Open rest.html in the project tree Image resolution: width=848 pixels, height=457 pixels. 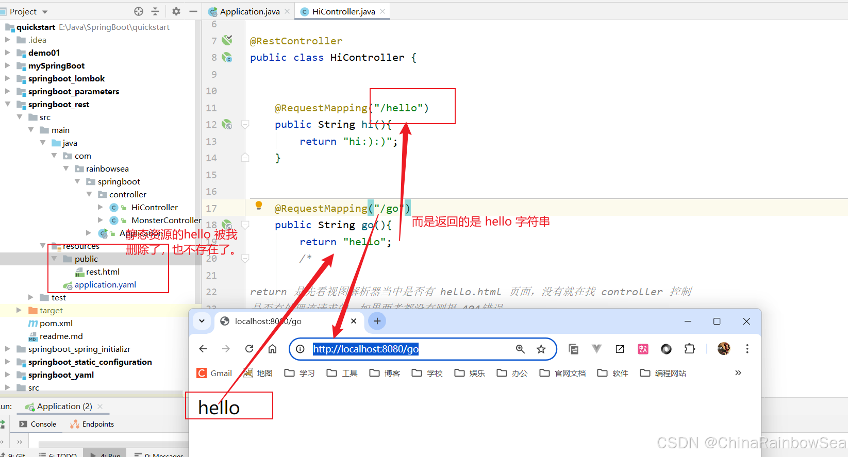click(x=103, y=272)
